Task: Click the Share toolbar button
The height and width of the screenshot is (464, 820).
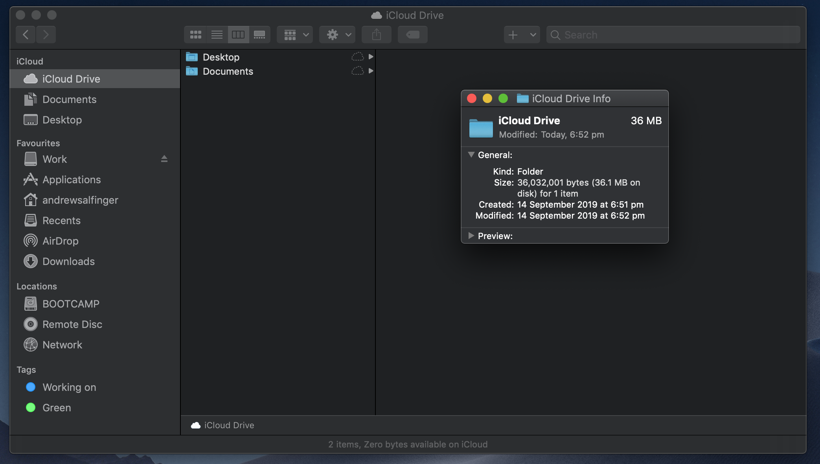Action: [377, 35]
